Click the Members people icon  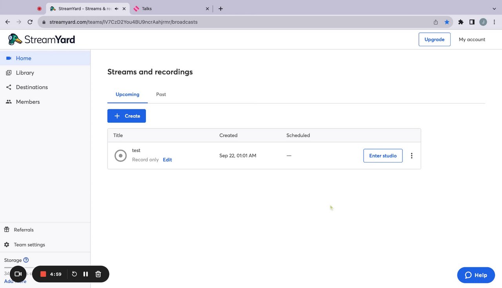9,101
